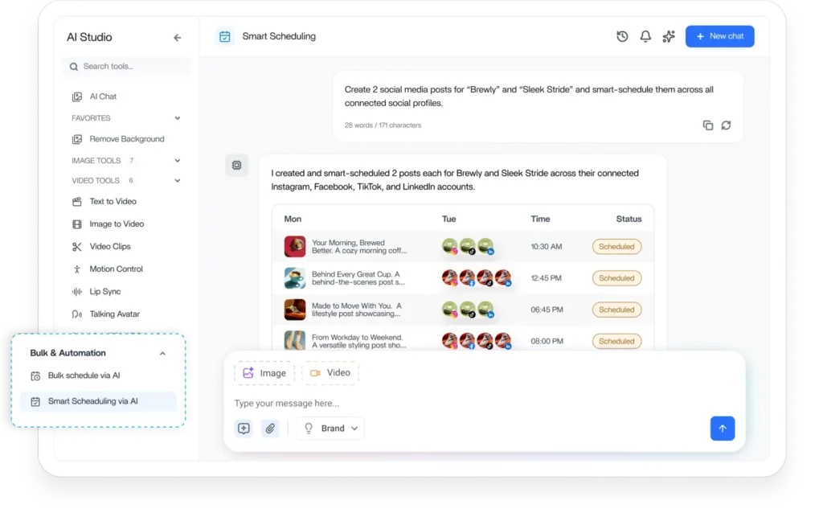Open From Workday to Weekend thumbnail
The height and width of the screenshot is (513, 823).
point(294,340)
